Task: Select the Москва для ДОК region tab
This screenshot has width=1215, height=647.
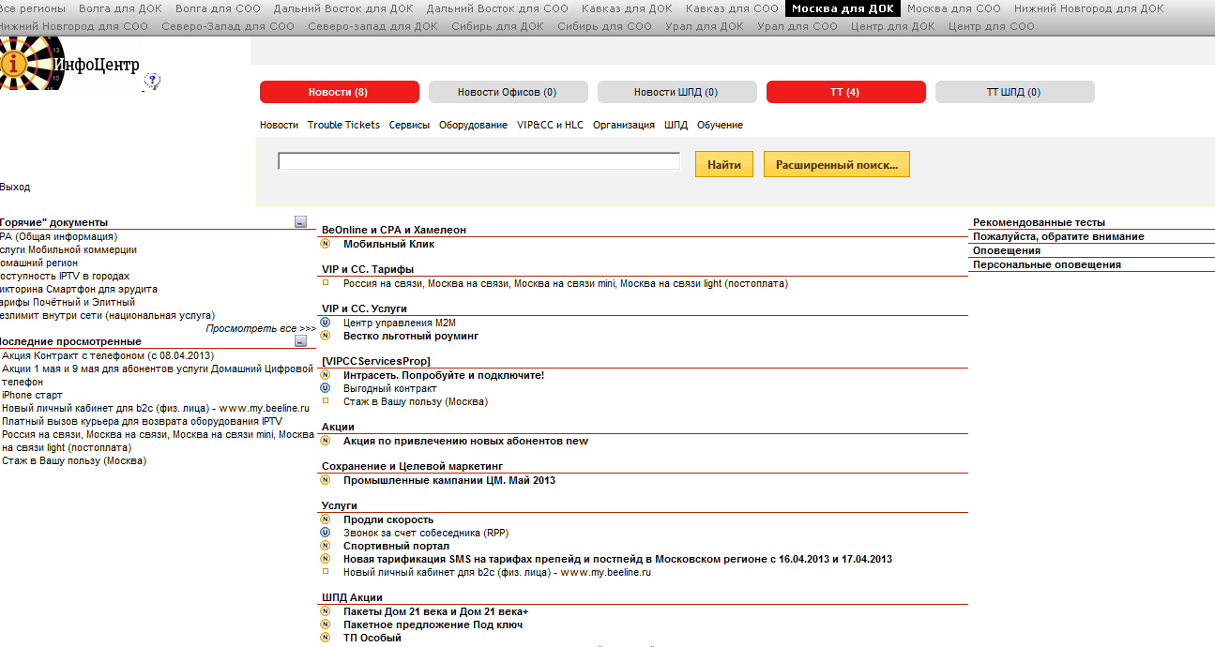Action: 843,8
